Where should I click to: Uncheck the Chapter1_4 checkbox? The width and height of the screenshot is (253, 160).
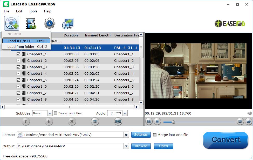(x=18, y=73)
